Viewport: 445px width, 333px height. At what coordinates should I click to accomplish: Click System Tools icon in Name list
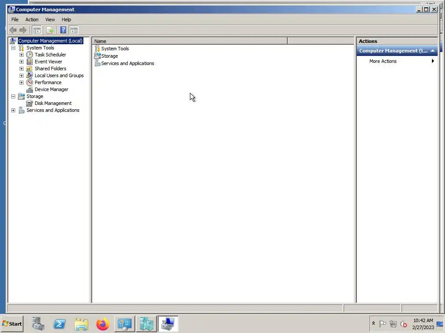coord(97,49)
